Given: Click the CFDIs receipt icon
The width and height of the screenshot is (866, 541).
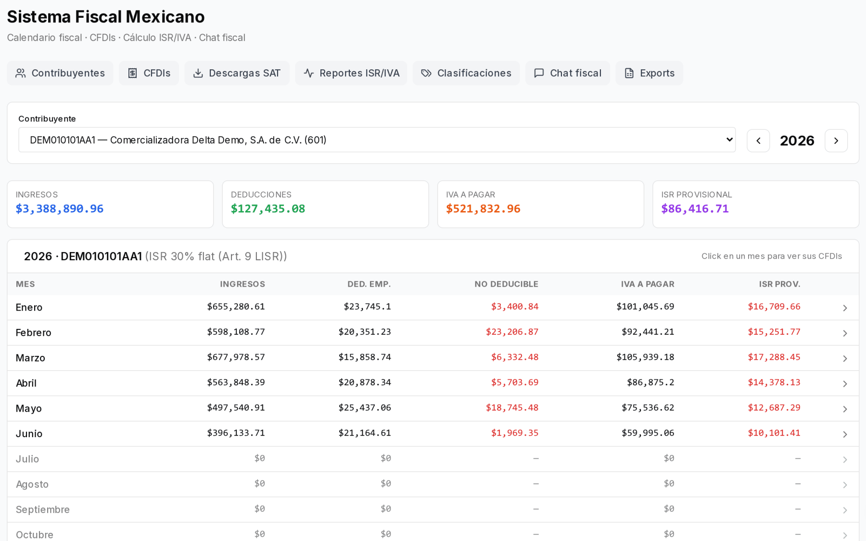Looking at the screenshot, I should 132,73.
